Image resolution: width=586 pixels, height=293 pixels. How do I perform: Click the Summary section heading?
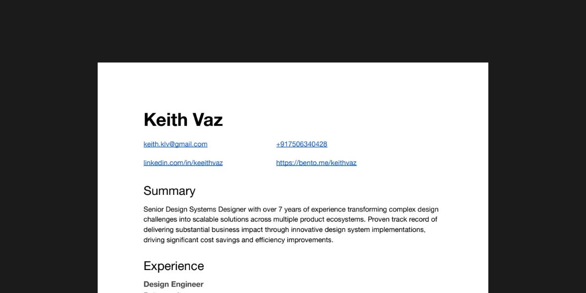tap(169, 191)
